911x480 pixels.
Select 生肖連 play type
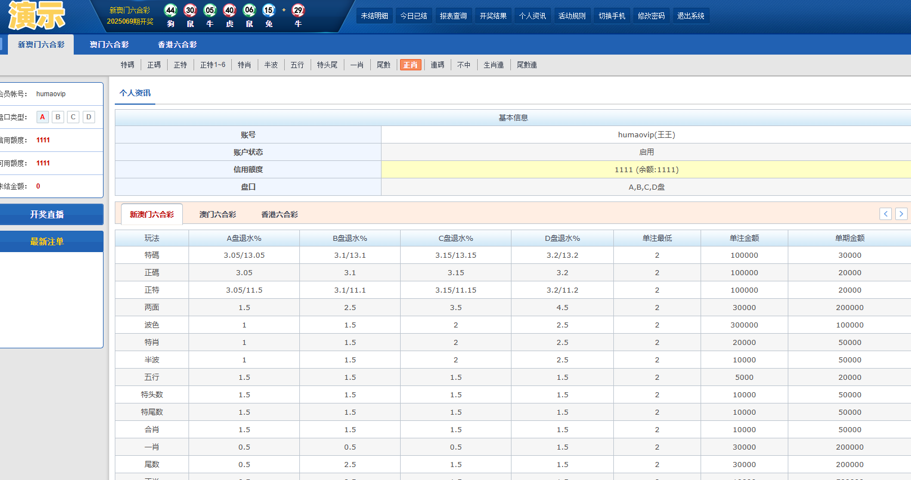point(494,65)
